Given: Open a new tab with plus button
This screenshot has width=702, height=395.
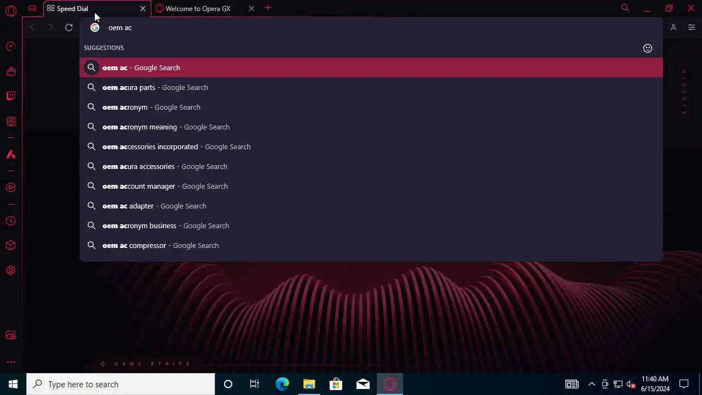Looking at the screenshot, I should tap(268, 8).
